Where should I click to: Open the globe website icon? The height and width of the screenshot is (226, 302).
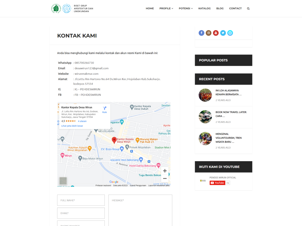coord(230,33)
